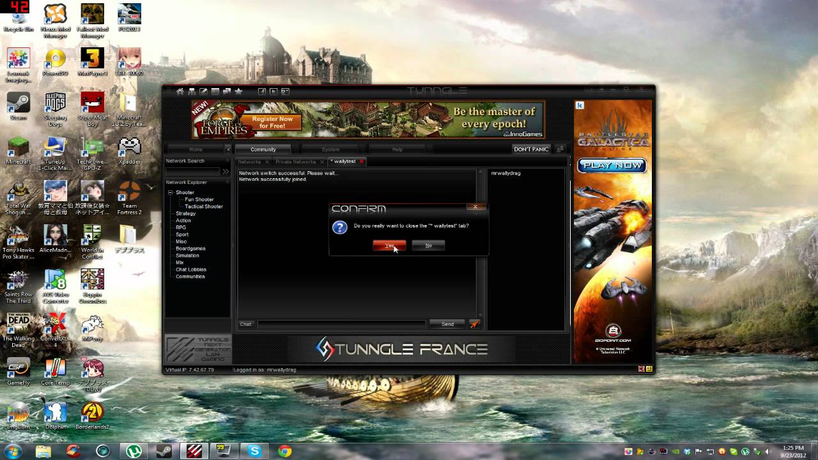
Task: Click Register Now for Free banner button
Action: [x=272, y=122]
